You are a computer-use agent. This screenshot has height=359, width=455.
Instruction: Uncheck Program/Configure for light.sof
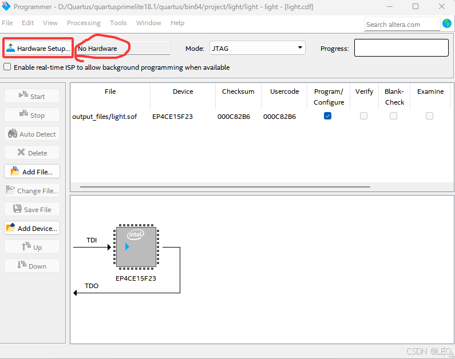pos(327,116)
